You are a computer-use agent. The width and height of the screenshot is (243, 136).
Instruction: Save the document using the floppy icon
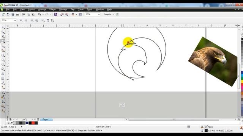pos(13,14)
